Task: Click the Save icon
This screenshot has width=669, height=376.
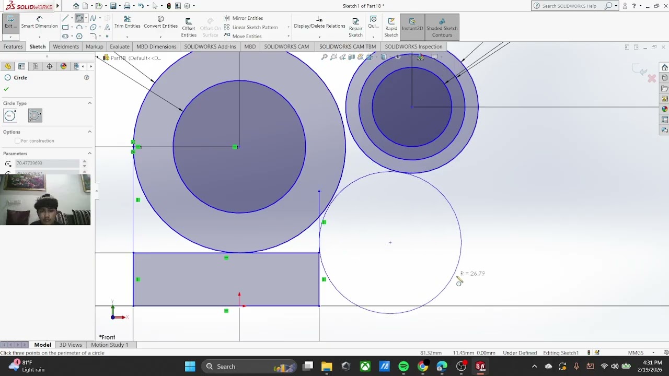Action: pyautogui.click(x=113, y=6)
